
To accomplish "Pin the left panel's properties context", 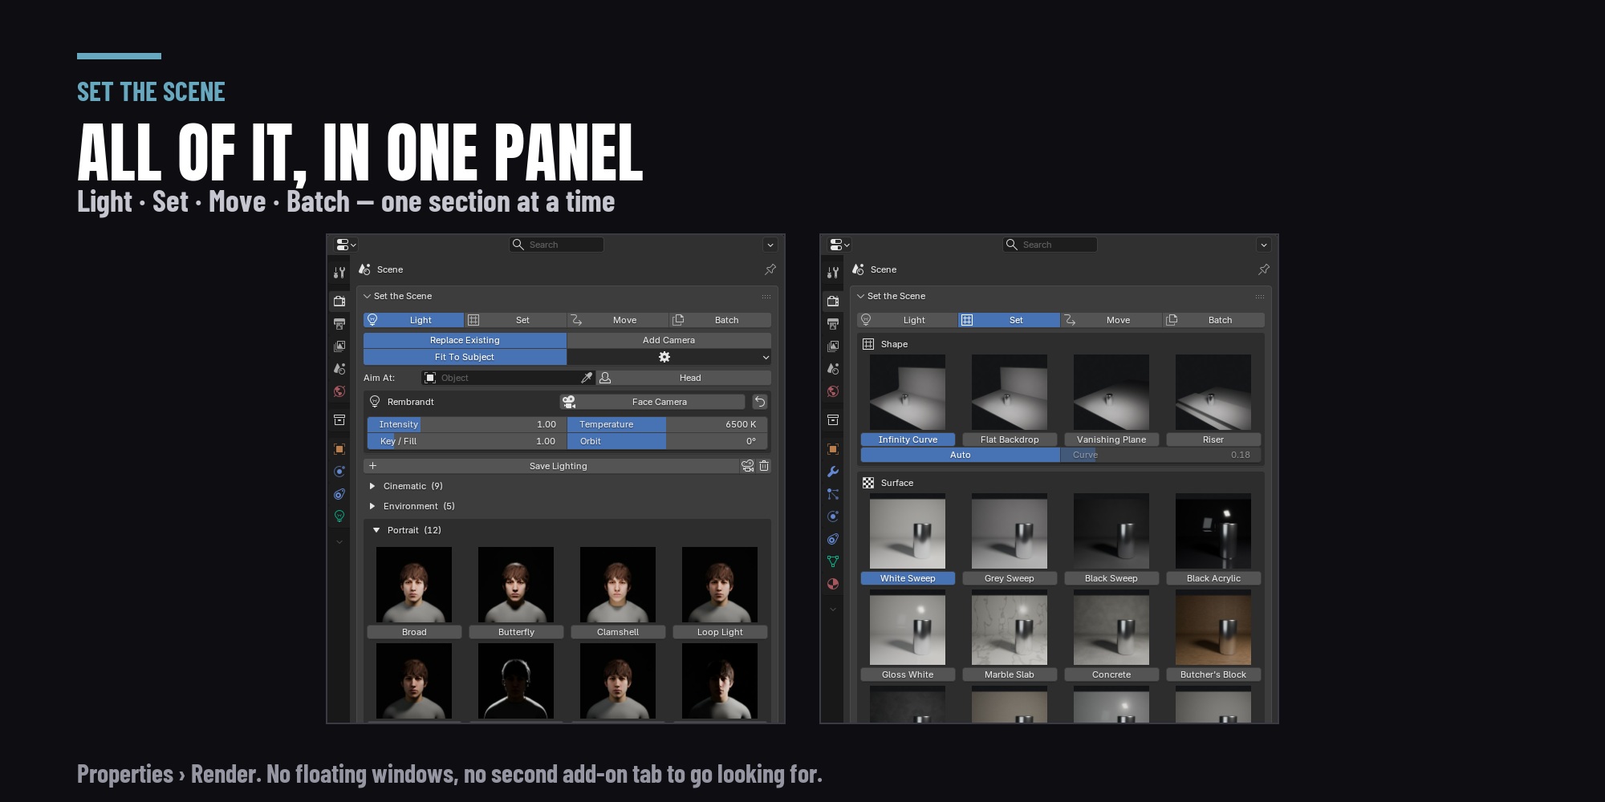I will (x=770, y=269).
